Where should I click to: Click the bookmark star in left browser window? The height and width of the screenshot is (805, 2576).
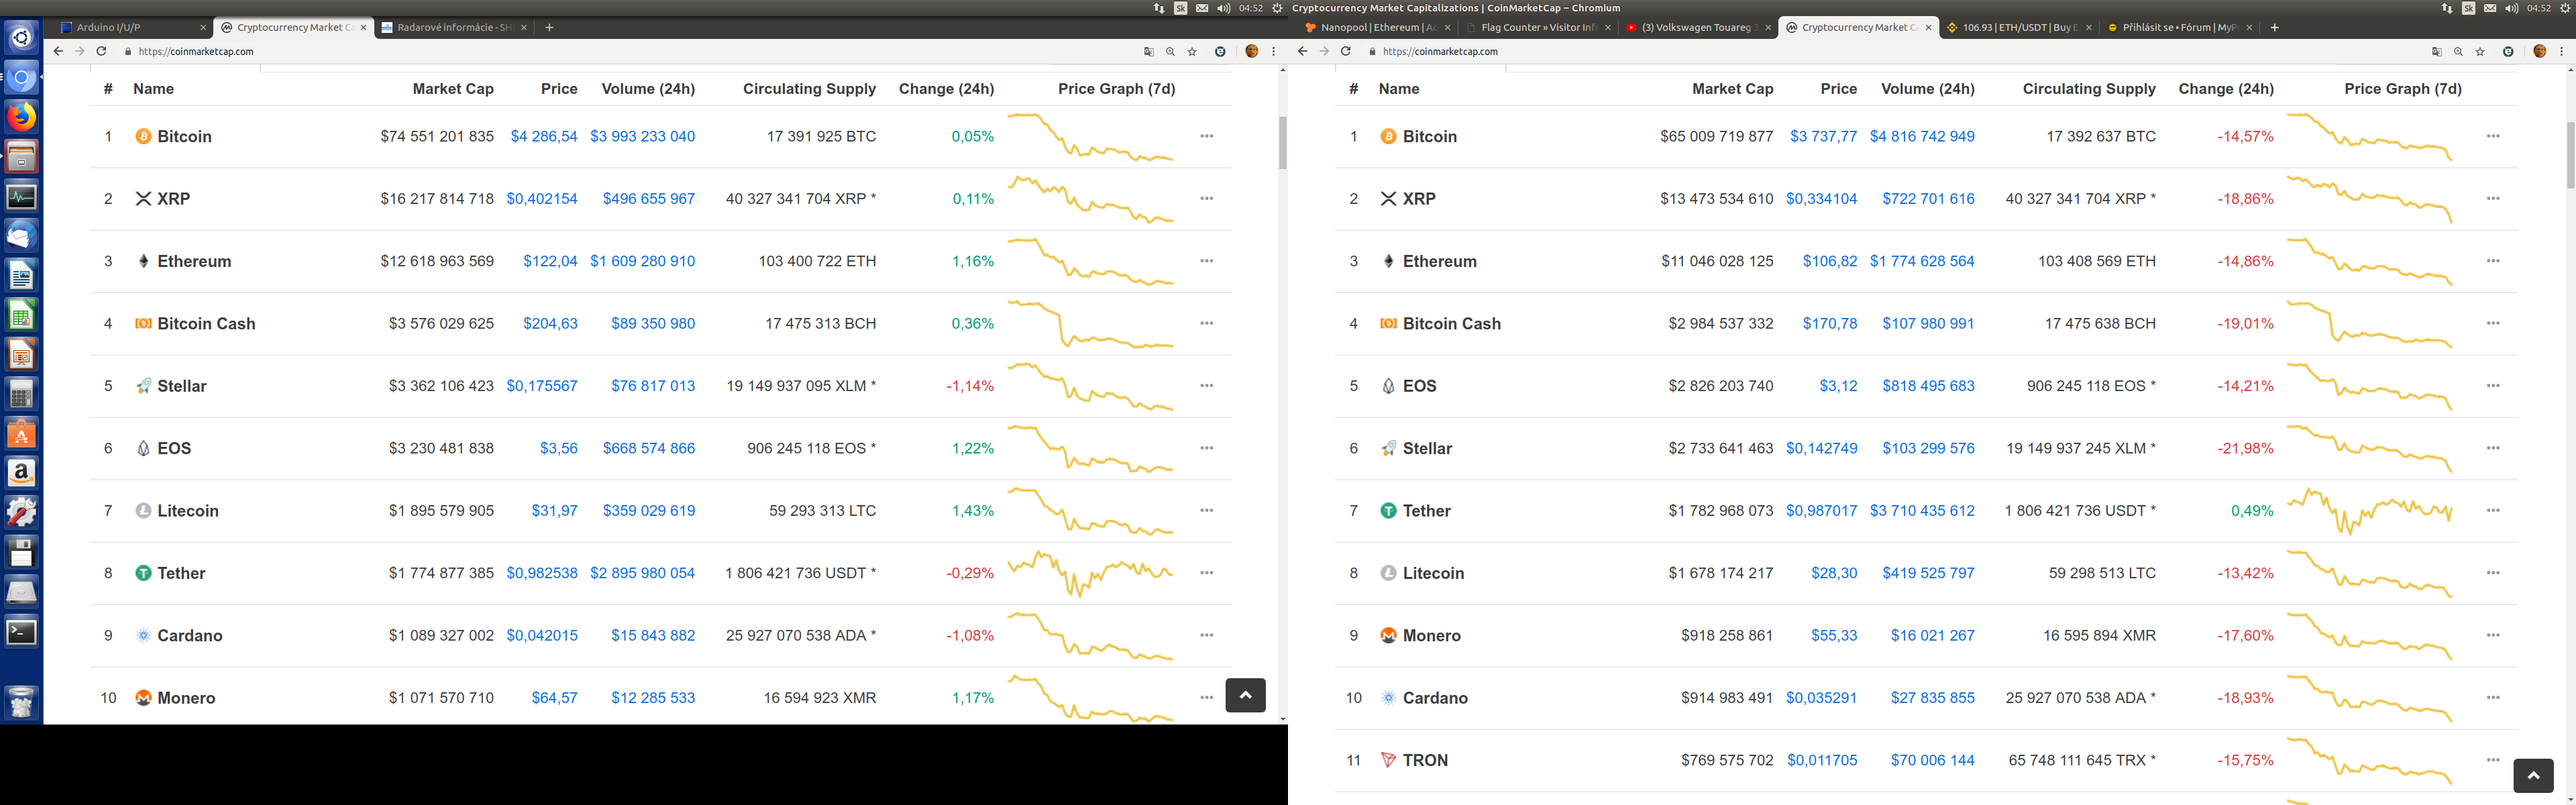coord(1192,52)
